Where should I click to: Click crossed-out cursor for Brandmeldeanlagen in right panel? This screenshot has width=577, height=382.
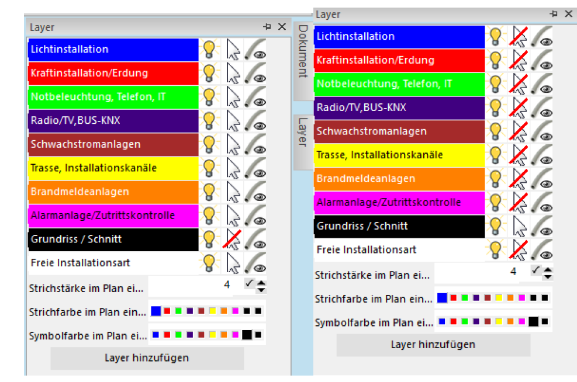click(x=519, y=179)
